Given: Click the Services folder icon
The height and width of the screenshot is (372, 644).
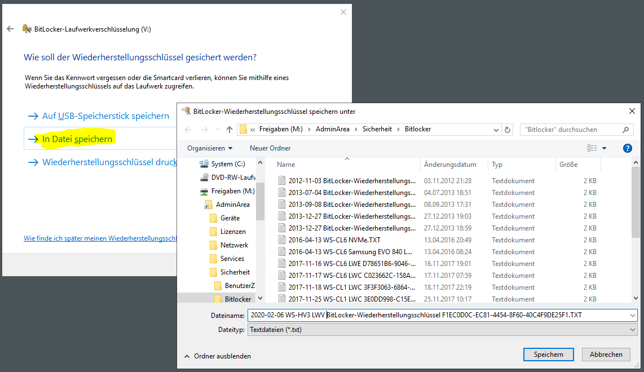Looking at the screenshot, I should (213, 259).
